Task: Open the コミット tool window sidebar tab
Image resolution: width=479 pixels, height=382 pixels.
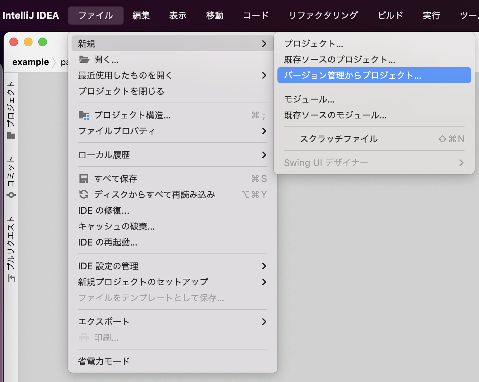Action: (x=11, y=177)
